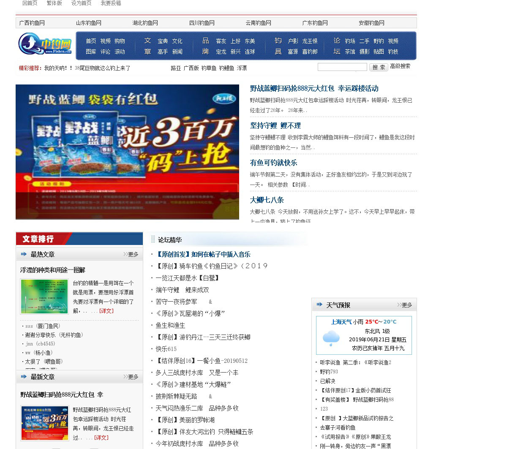
Task: Open sidebar post 已解决
Action: (x=327, y=381)
